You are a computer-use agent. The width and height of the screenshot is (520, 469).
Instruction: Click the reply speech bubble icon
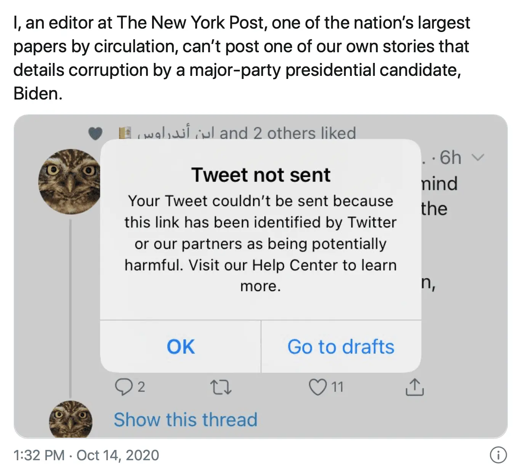123,387
